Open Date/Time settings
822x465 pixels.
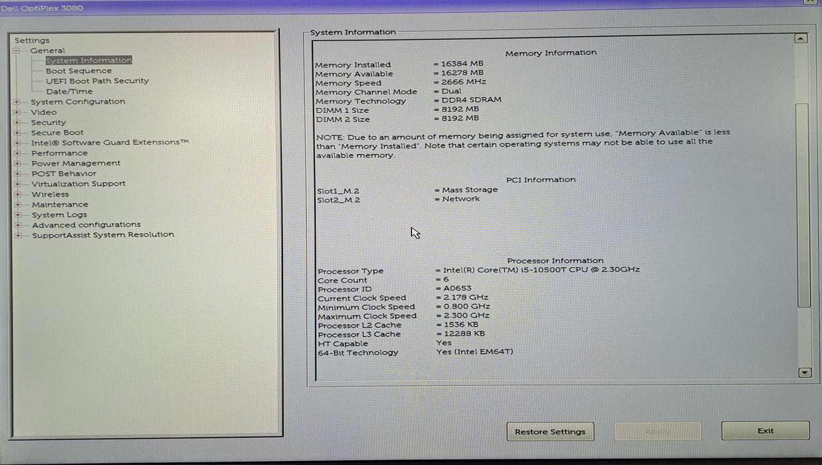click(69, 92)
